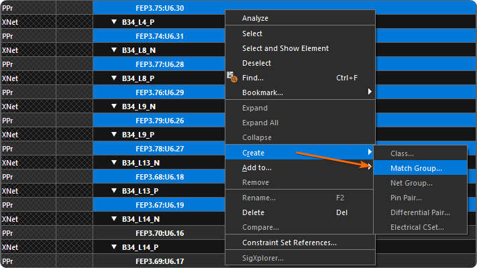Open the Bookmark submenu
This screenshot has height=268, width=477.
click(x=262, y=92)
